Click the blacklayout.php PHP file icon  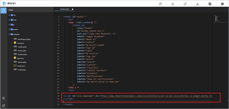(15, 39)
